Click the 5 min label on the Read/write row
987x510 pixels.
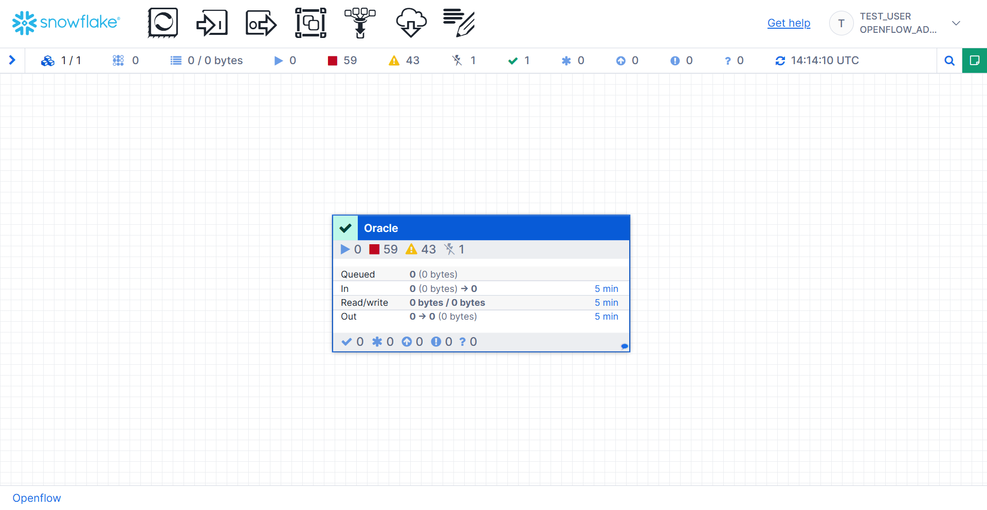(x=607, y=303)
